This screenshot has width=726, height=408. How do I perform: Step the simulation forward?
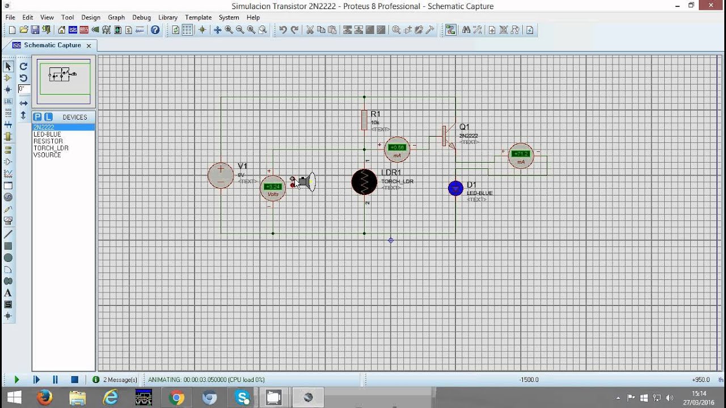(x=36, y=380)
